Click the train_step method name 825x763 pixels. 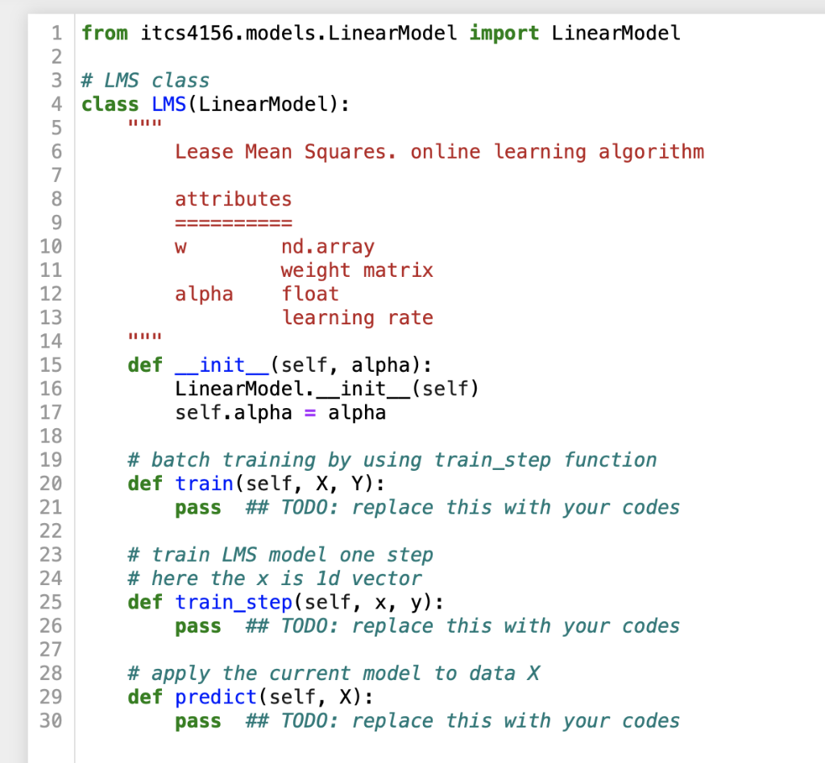coord(233,601)
